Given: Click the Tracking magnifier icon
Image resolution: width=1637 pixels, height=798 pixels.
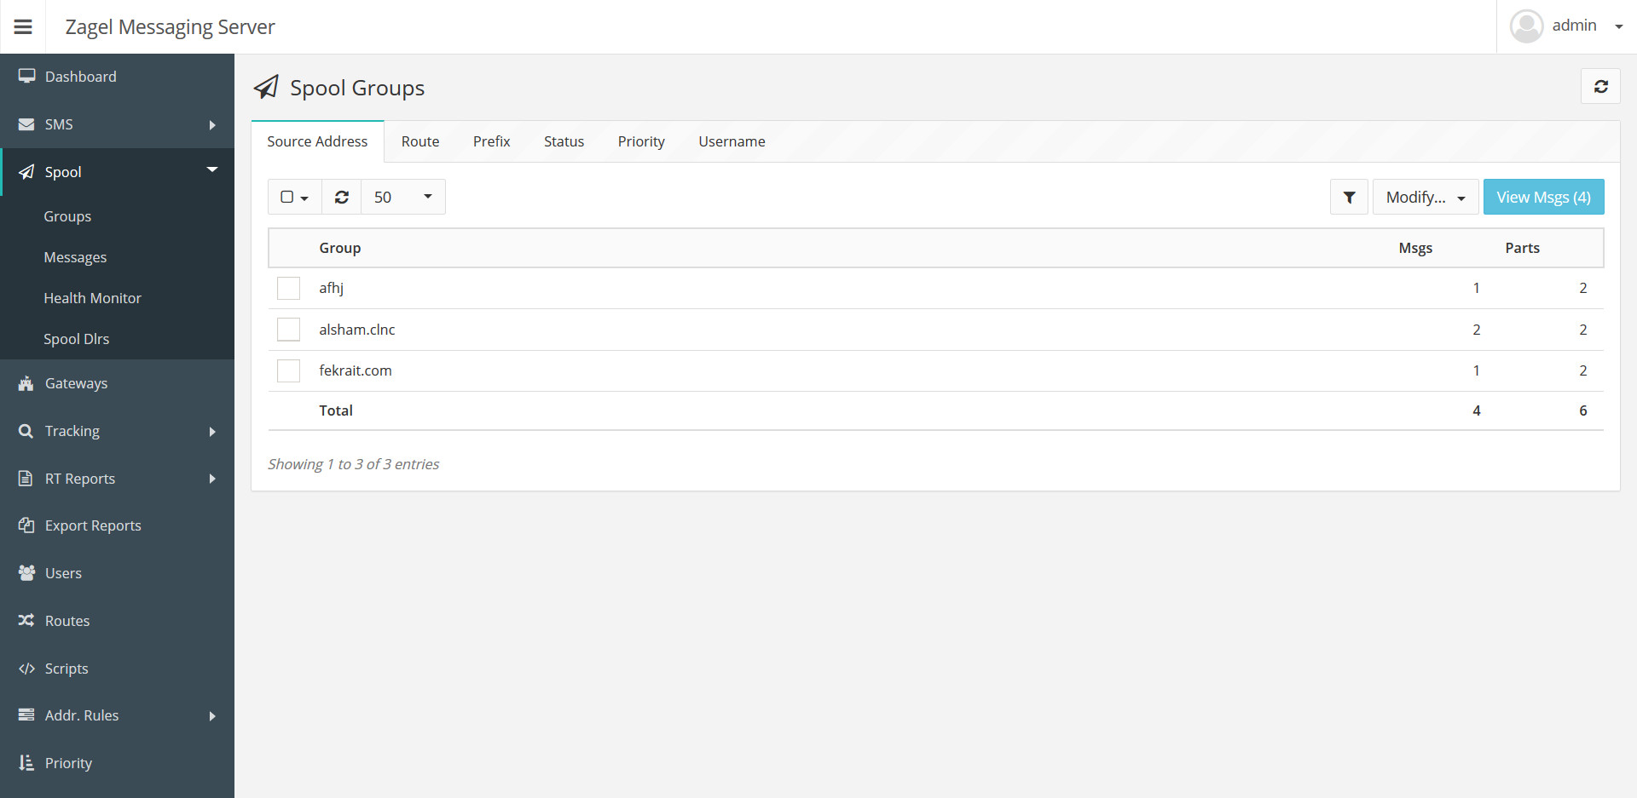Looking at the screenshot, I should tap(26, 431).
